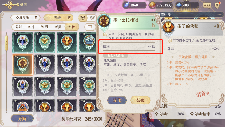Open the chat speech-bubble icon
The height and width of the screenshot is (127, 225).
click(x=207, y=6)
